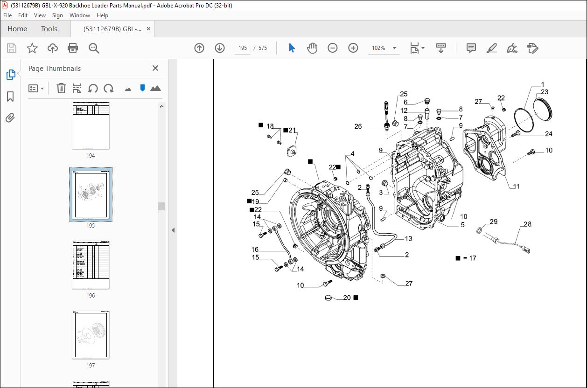Select page 195 thumbnail
The width and height of the screenshot is (587, 388).
(91, 194)
